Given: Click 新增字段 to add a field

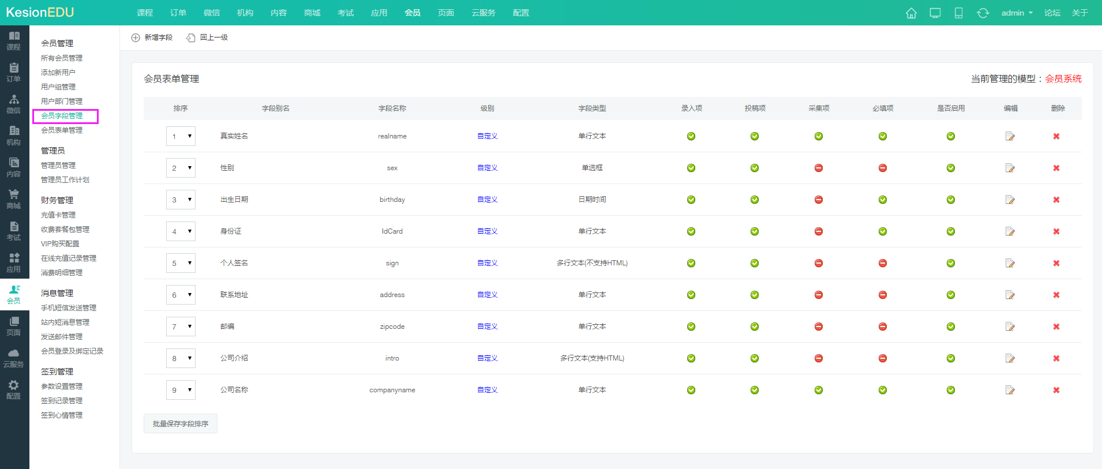Looking at the screenshot, I should coord(152,37).
